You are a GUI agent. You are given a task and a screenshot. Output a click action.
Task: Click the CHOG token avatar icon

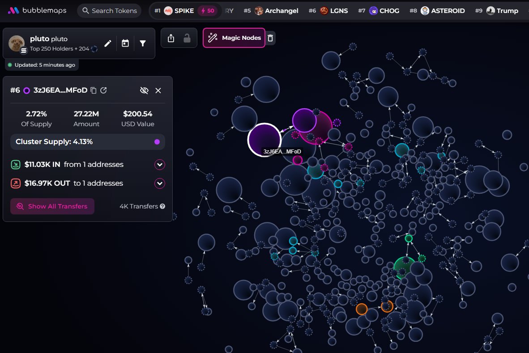point(373,11)
